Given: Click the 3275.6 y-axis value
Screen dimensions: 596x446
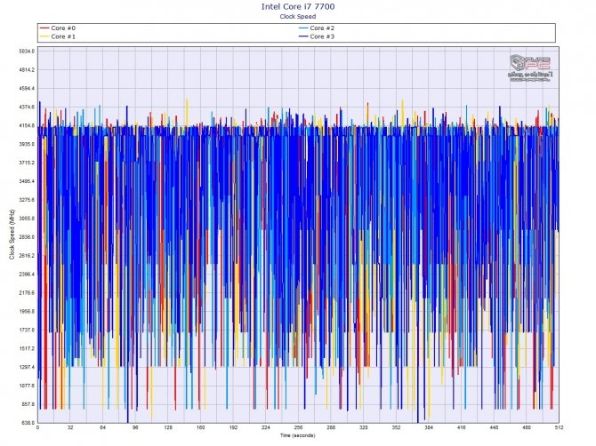Looking at the screenshot, I should point(27,200).
